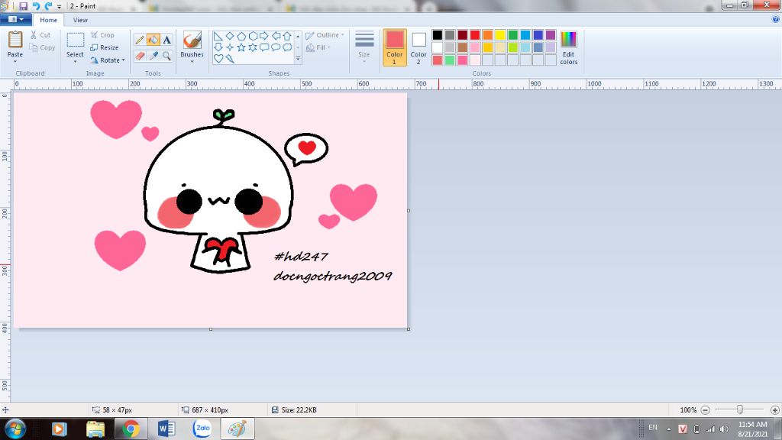Open Google Chrome from the taskbar
782x440 pixels.
point(131,429)
